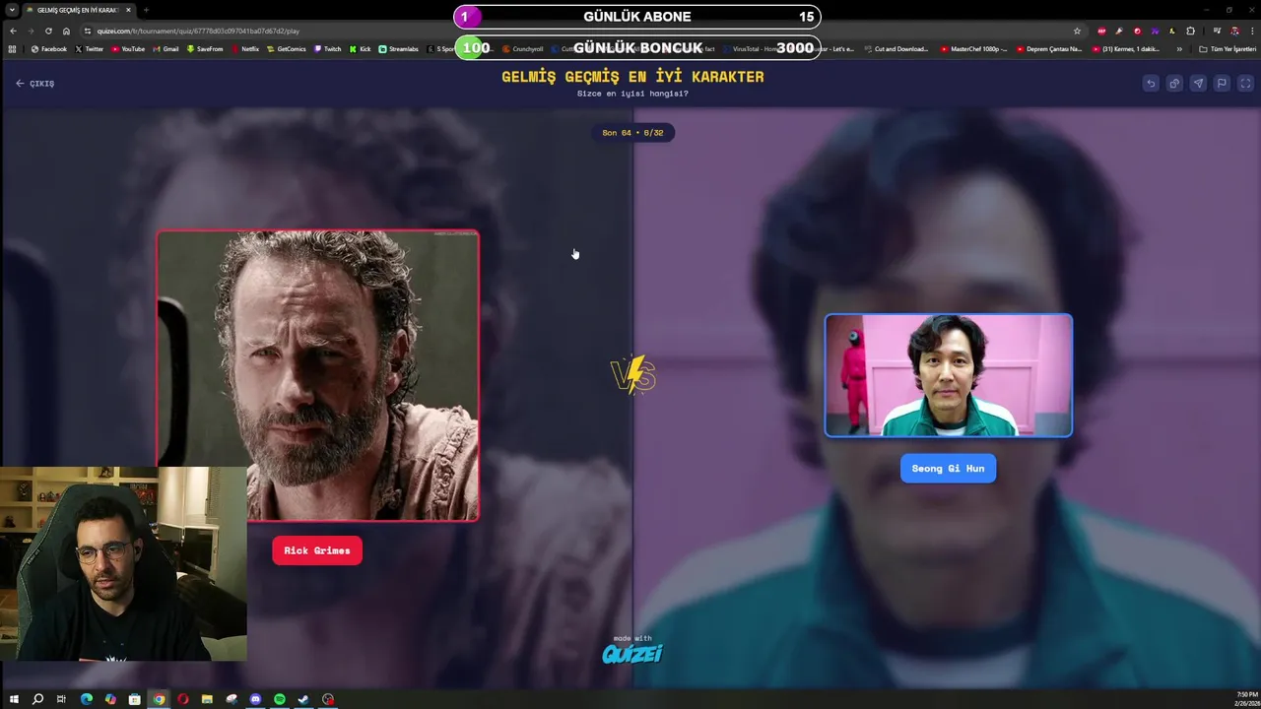This screenshot has height=709, width=1261.
Task: Open the Twitch bookmark
Action: 327,48
